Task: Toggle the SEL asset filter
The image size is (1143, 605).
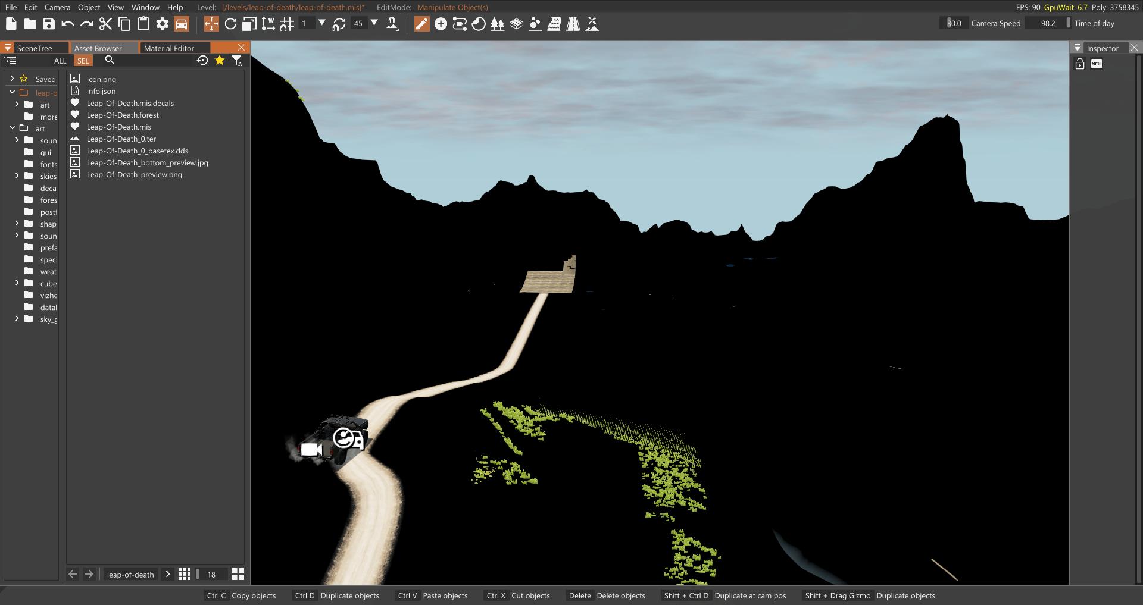Action: (83, 61)
